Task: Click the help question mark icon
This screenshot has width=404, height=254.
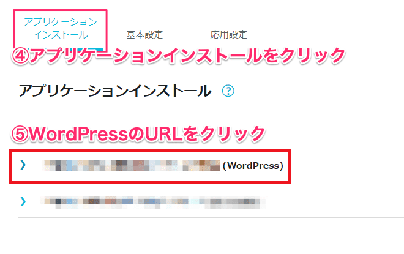Action: (x=228, y=91)
